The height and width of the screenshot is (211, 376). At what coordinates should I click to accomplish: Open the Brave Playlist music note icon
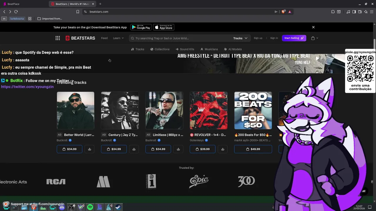pyautogui.click(x=348, y=12)
